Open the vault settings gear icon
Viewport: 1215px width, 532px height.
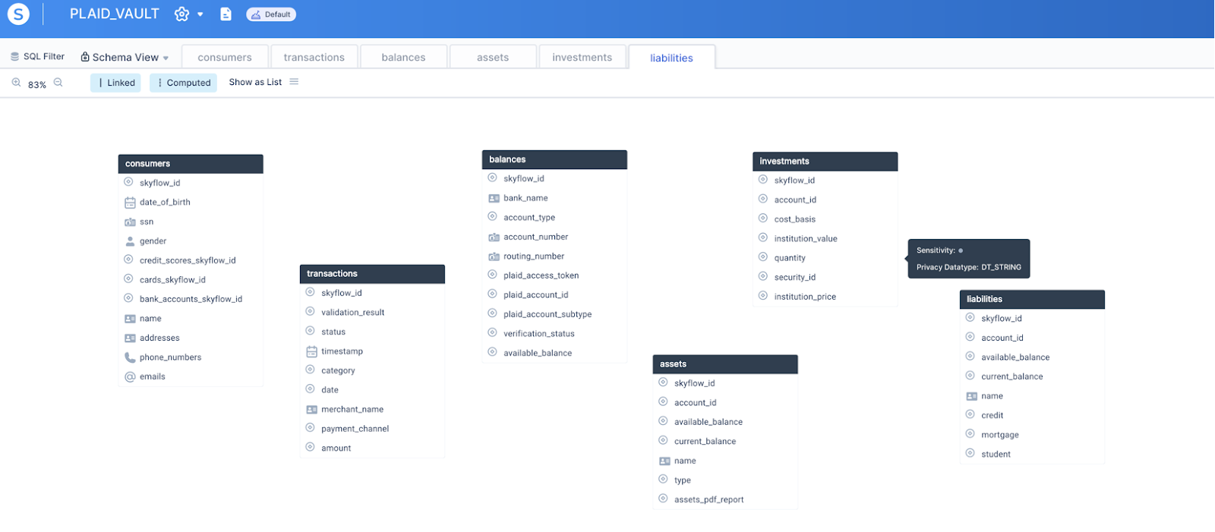tap(181, 14)
